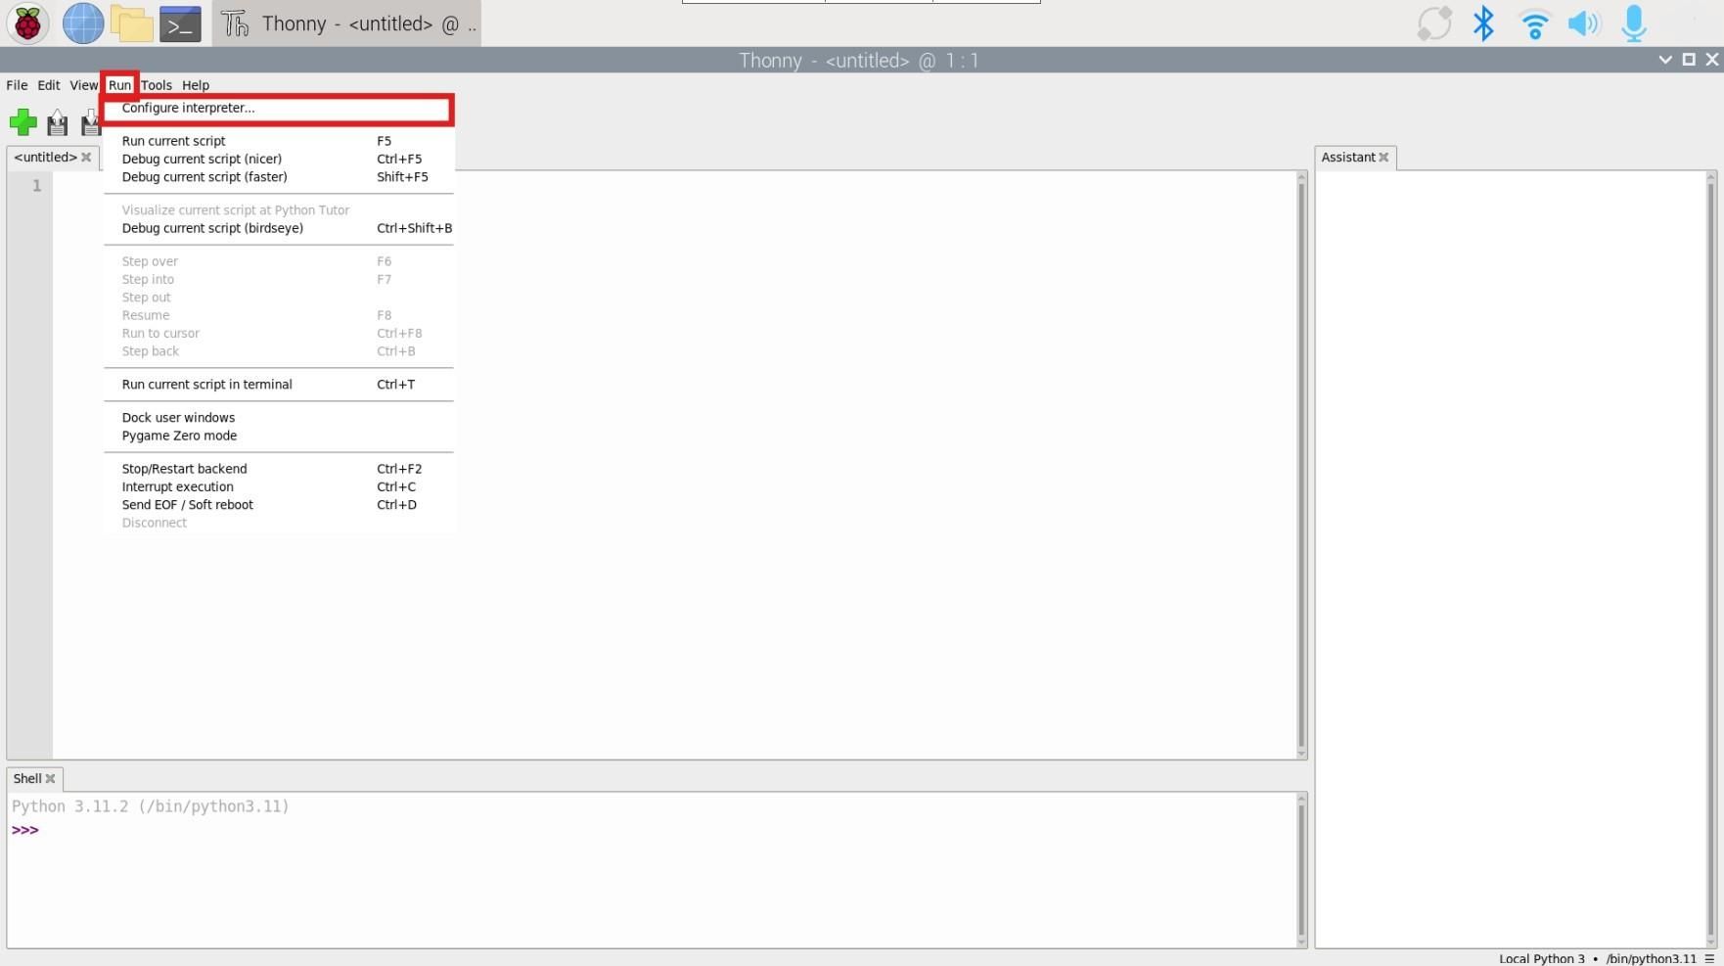The image size is (1724, 966).
Task: Open the microphone tray control
Action: [1633, 23]
